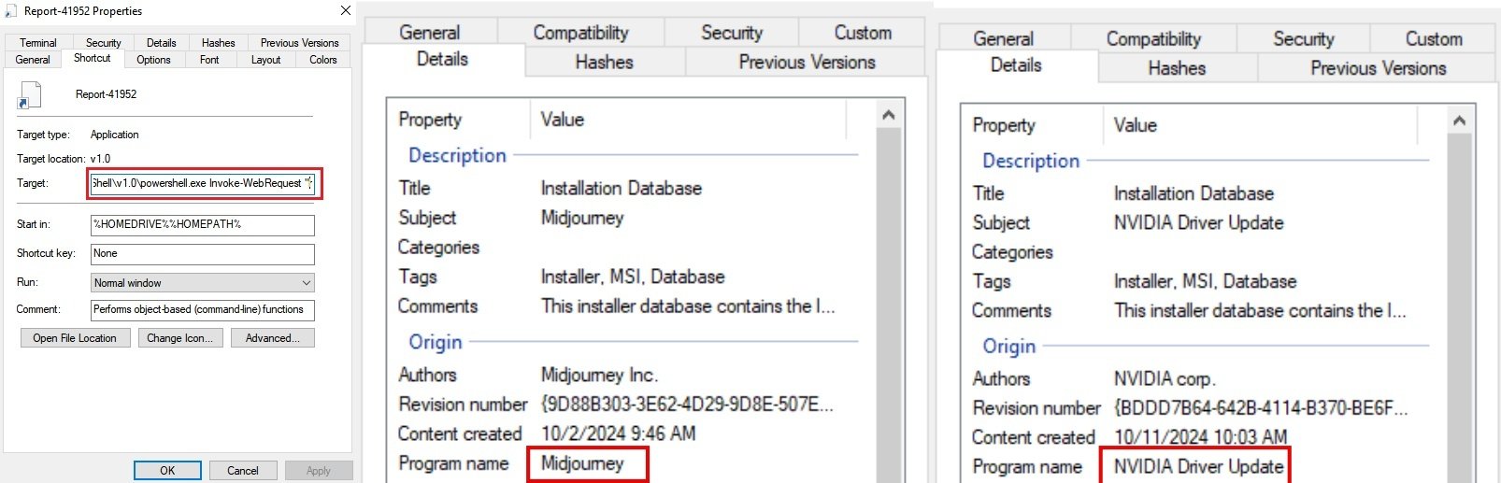Select the Shortcut tab
Viewport: 1501px width, 483px height.
92,58
